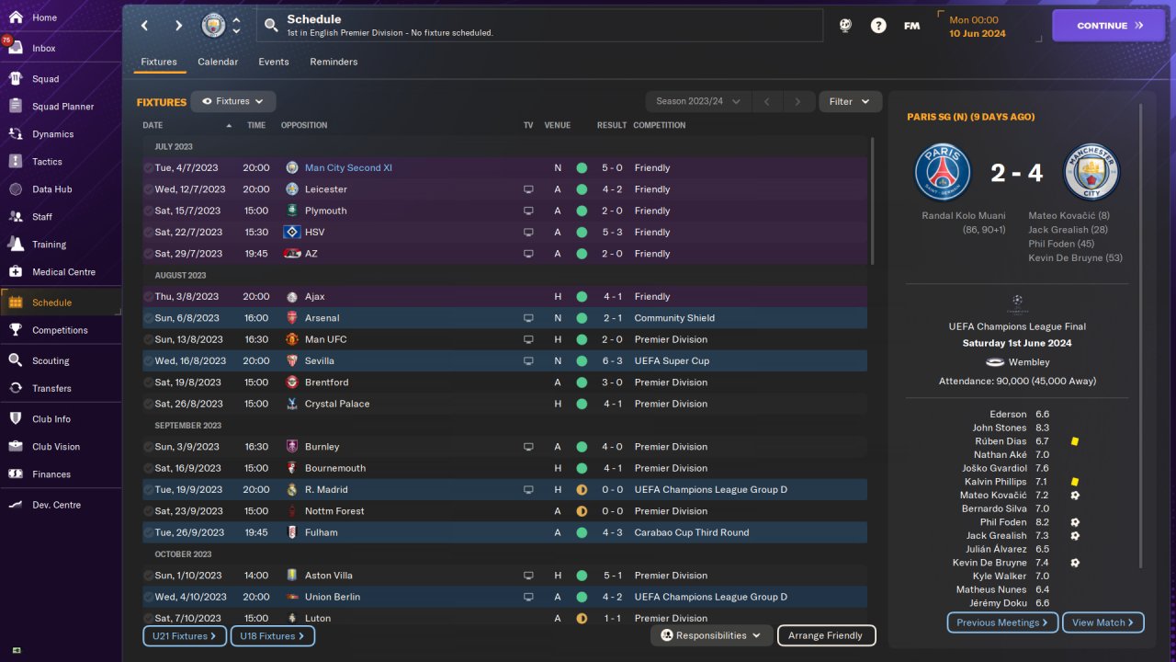The width and height of the screenshot is (1176, 662).
Task: Open the Filter dropdown
Action: pyautogui.click(x=850, y=102)
